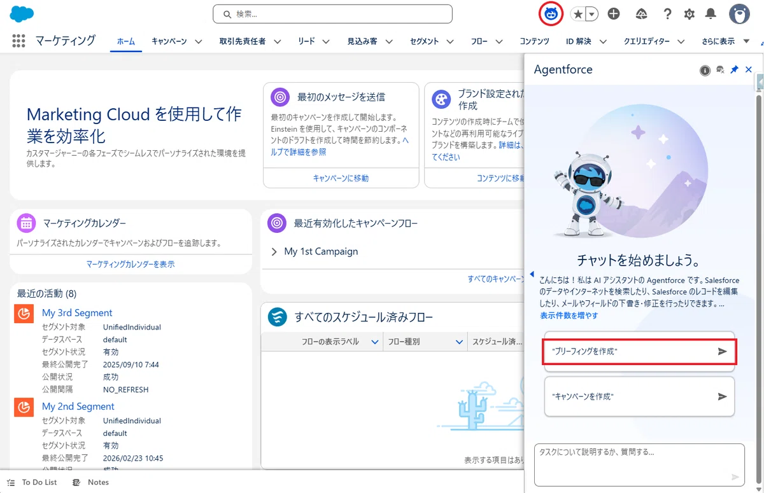The height and width of the screenshot is (493, 764).
Task: Click the My 3rd Segment orange segment icon
Action: 24,314
